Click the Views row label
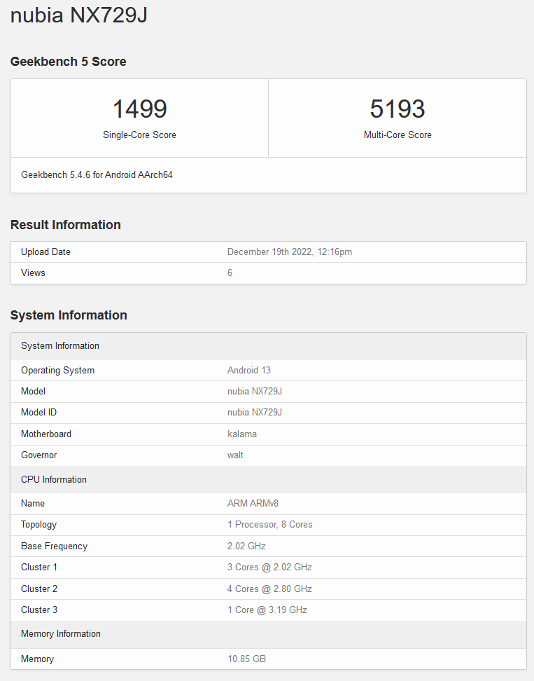Viewport: 534px width, 681px height. pos(33,273)
